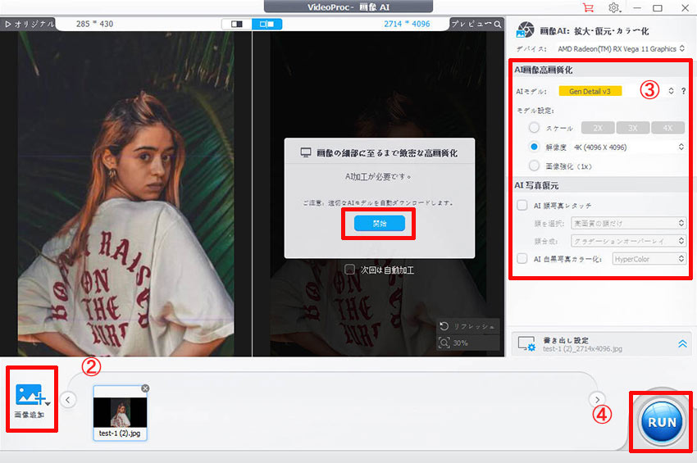Open the shopping cart icon
The image size is (697, 463).
588,7
